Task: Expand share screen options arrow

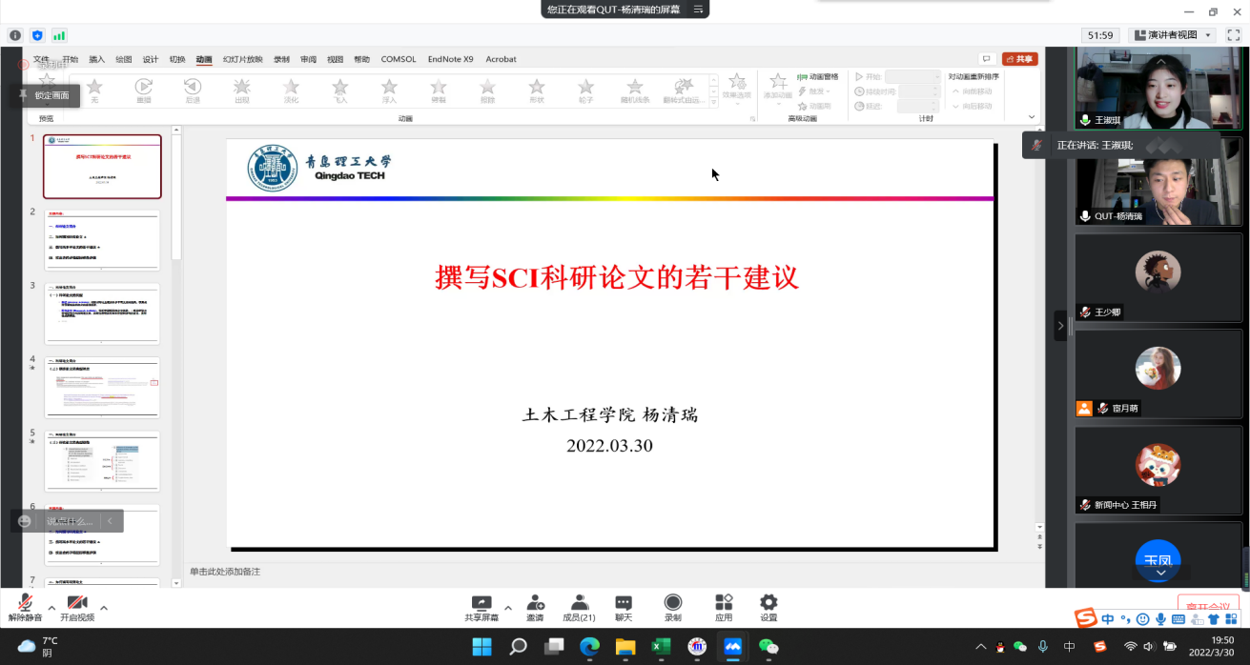Action: coord(508,608)
